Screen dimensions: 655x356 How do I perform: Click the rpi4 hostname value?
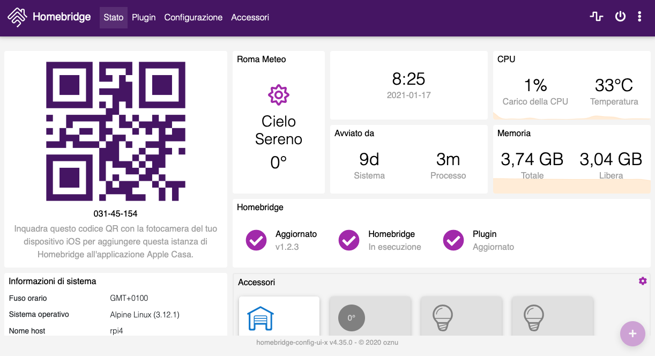117,331
